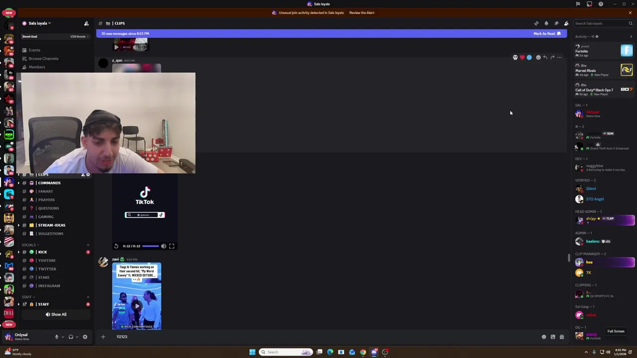Open Windows Start menu
The width and height of the screenshot is (637, 358).
pyautogui.click(x=252, y=352)
